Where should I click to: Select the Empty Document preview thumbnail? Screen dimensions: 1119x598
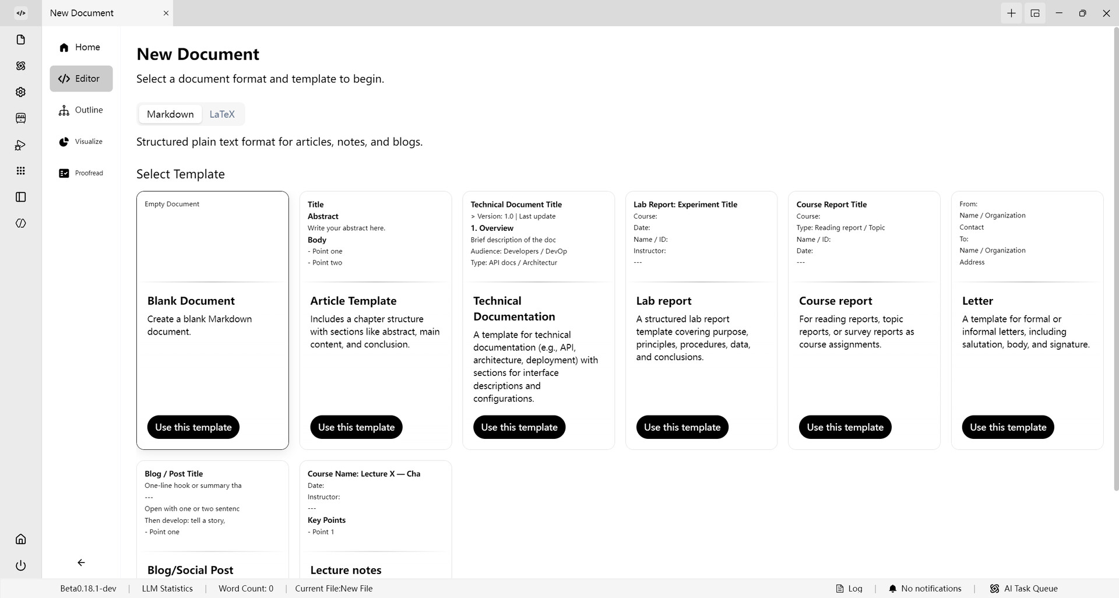click(213, 237)
